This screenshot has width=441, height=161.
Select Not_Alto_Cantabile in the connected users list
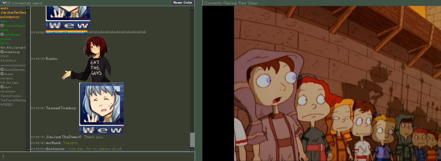[x=13, y=48]
